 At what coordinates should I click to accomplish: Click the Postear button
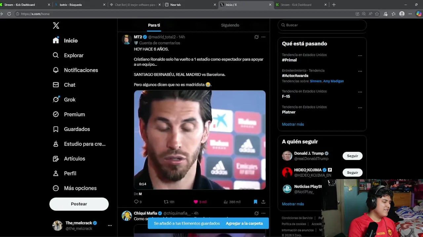point(79,204)
